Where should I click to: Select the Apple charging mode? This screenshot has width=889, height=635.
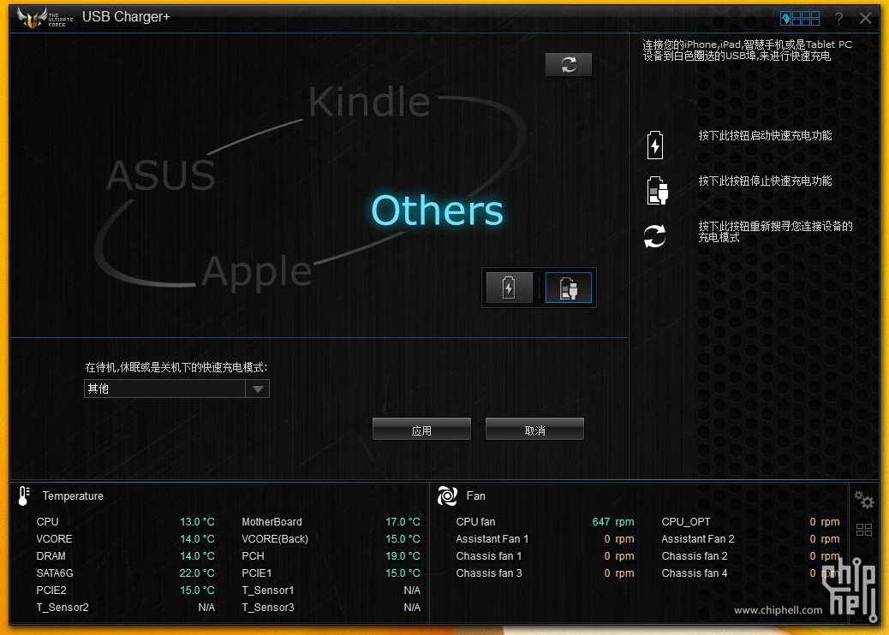tap(257, 271)
